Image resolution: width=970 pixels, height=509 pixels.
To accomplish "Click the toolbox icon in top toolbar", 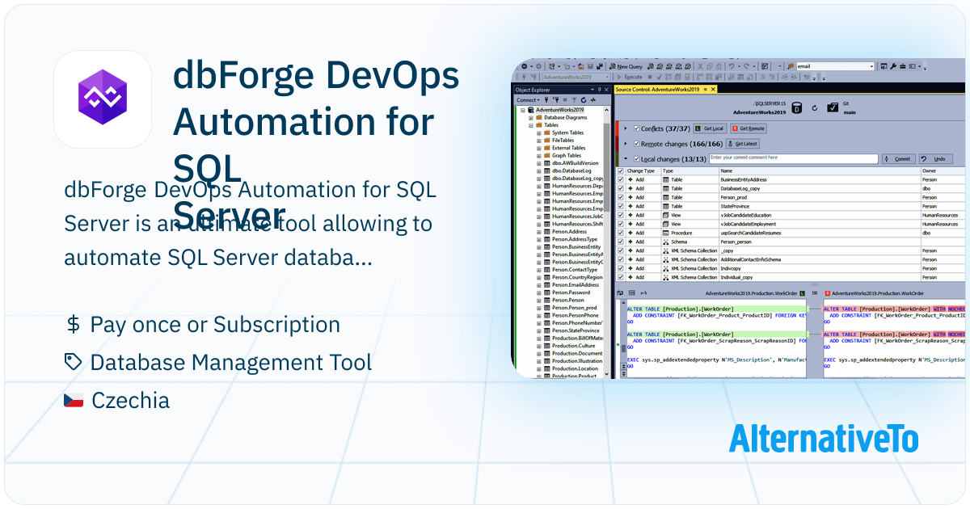I will click(x=902, y=66).
